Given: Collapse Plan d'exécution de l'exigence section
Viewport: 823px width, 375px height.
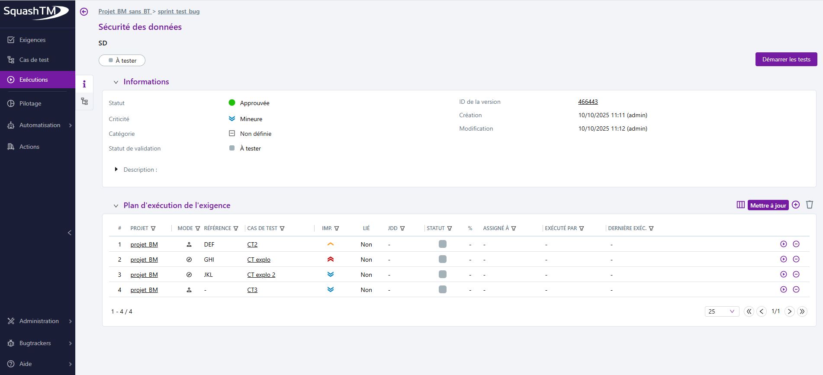Looking at the screenshot, I should [x=116, y=206].
